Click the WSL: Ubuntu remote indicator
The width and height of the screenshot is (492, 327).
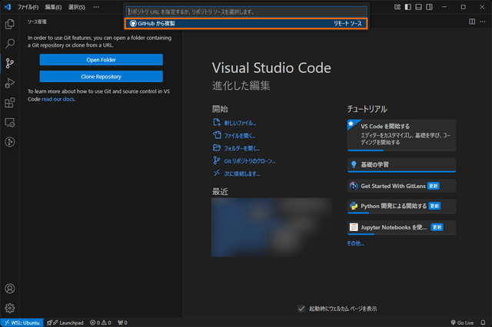tap(22, 322)
